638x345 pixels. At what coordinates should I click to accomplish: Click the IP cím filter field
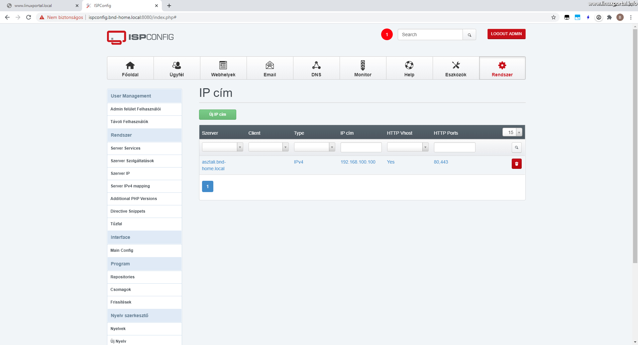click(361, 147)
